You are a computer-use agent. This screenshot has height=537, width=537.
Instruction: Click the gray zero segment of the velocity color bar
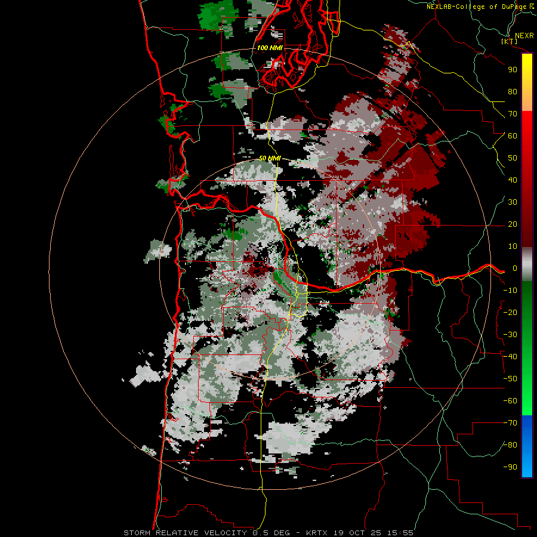click(527, 264)
